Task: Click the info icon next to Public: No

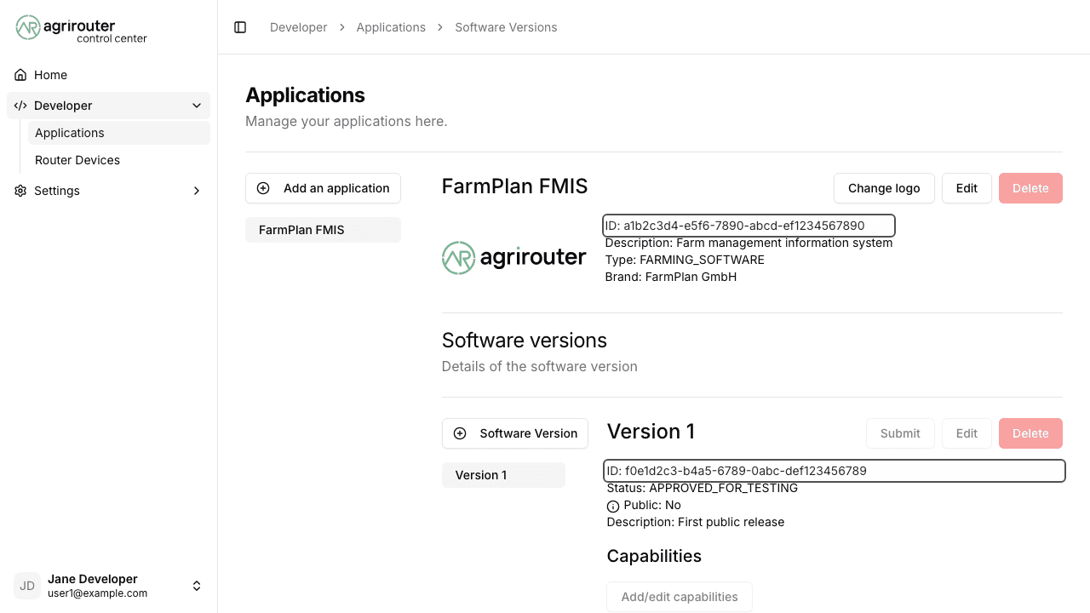Action: tap(613, 506)
